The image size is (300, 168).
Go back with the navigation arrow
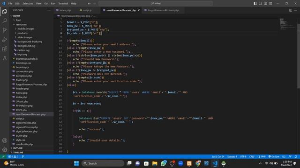coord(89,3)
